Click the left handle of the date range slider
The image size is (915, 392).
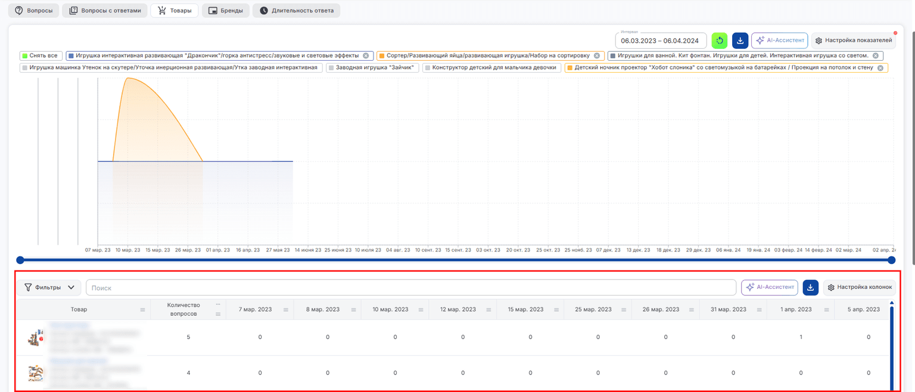(20, 260)
